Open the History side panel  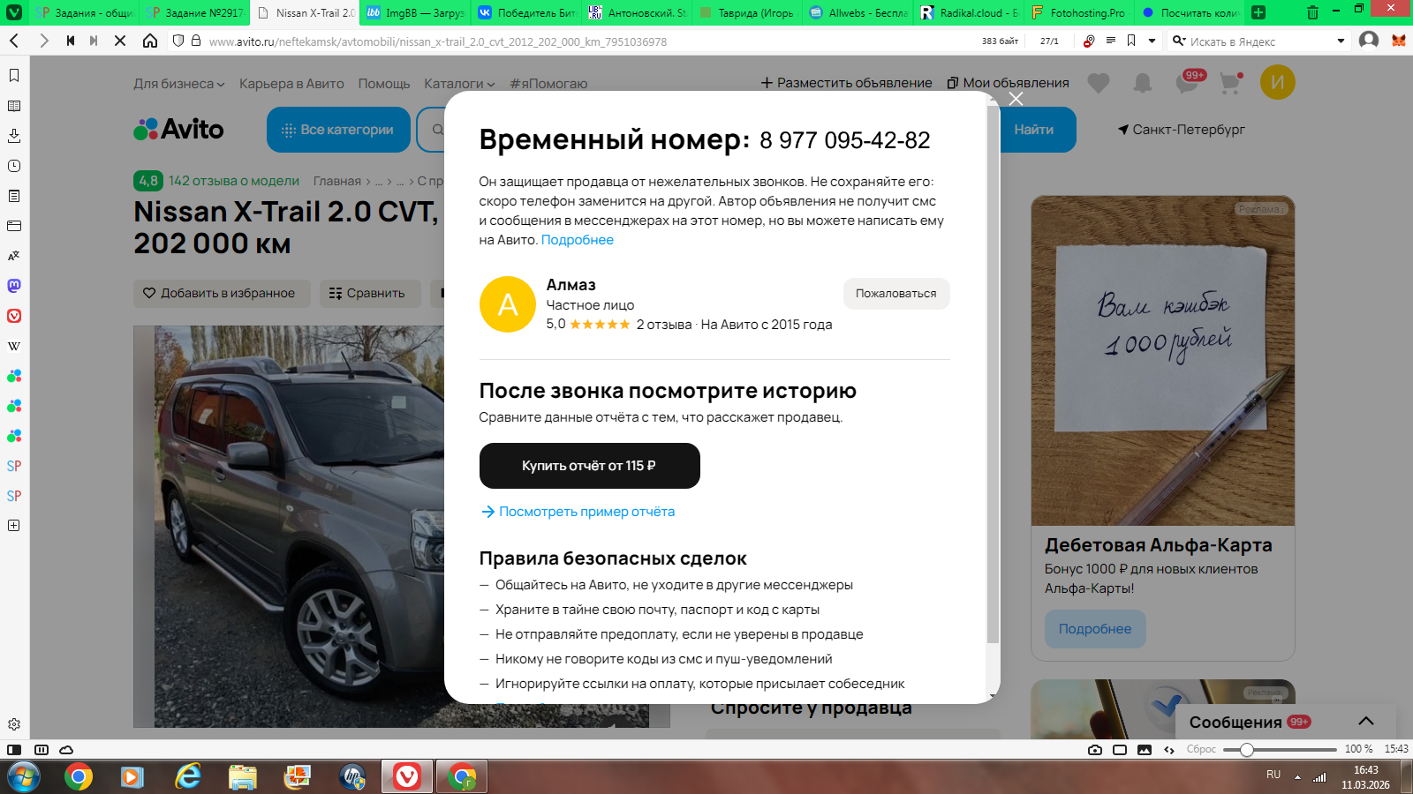[14, 166]
